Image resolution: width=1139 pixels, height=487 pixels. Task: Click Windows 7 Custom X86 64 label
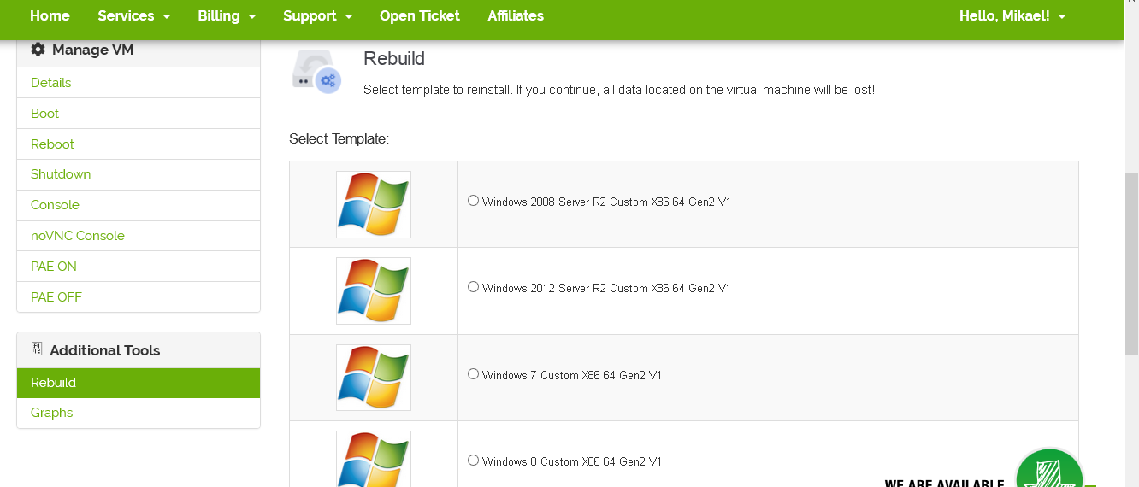(x=572, y=376)
